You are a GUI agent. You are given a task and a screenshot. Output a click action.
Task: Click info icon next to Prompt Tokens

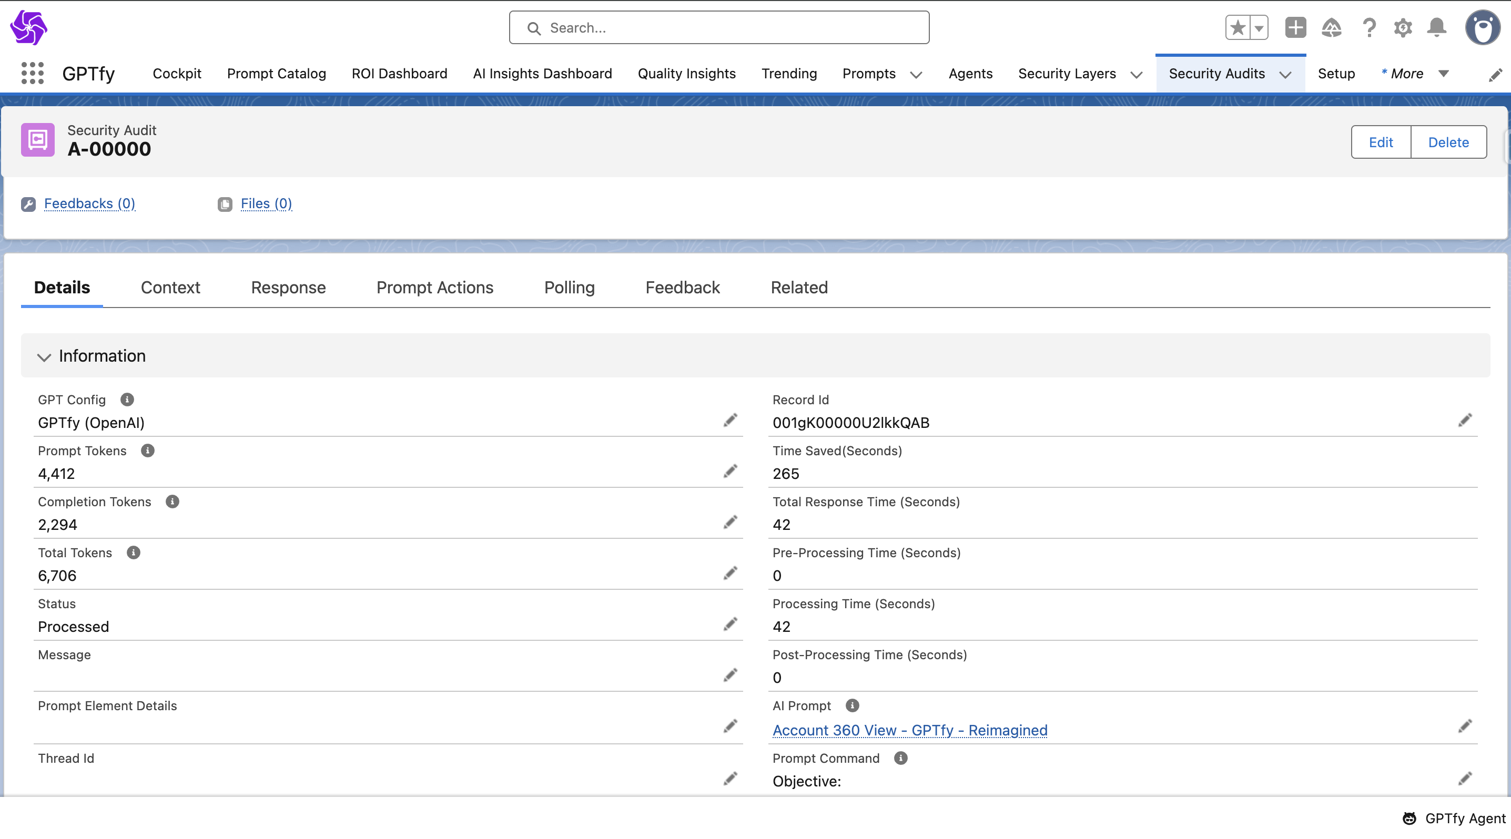(147, 451)
